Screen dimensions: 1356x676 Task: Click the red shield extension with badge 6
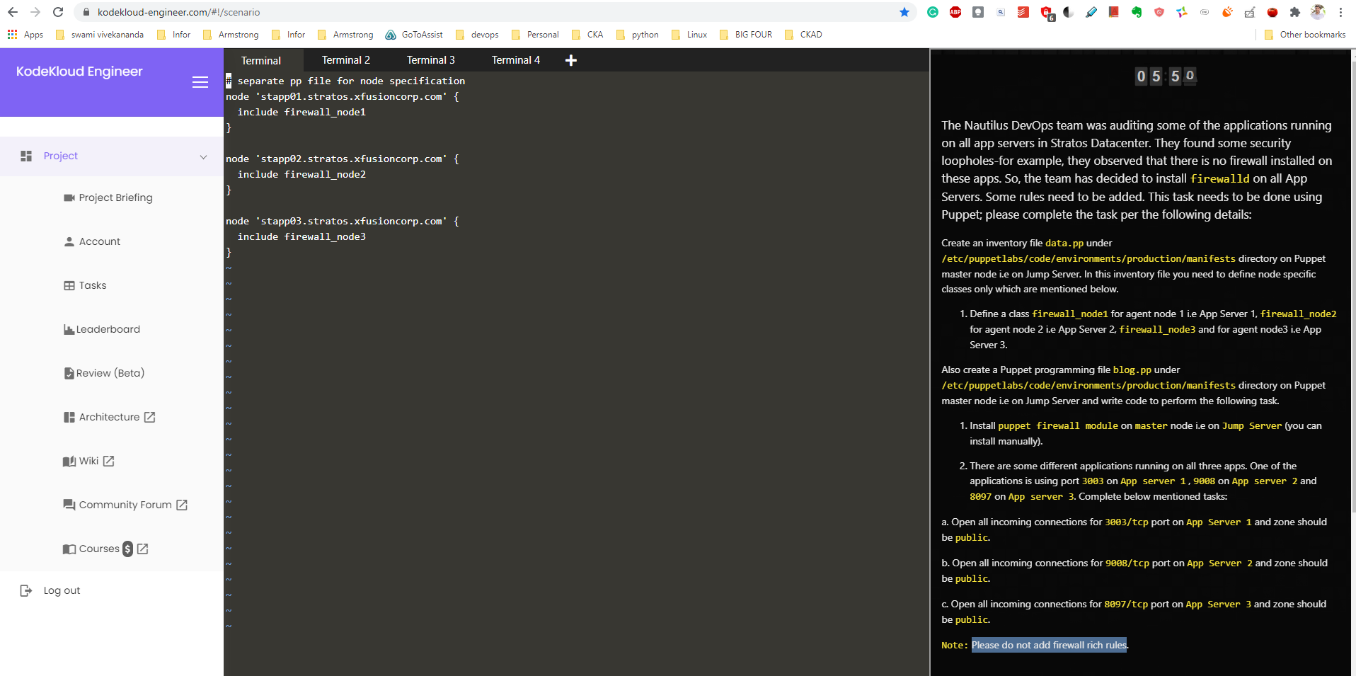pos(1047,13)
